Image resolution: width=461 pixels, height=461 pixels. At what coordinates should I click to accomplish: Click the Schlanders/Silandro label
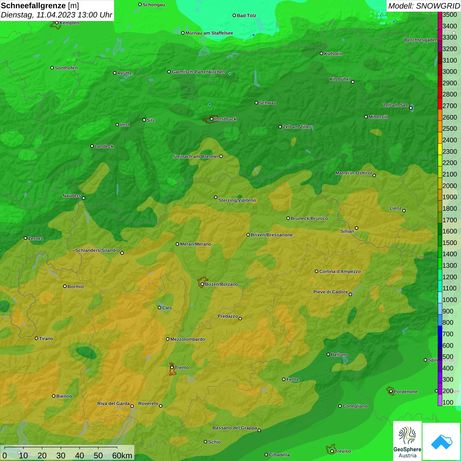[x=97, y=250]
